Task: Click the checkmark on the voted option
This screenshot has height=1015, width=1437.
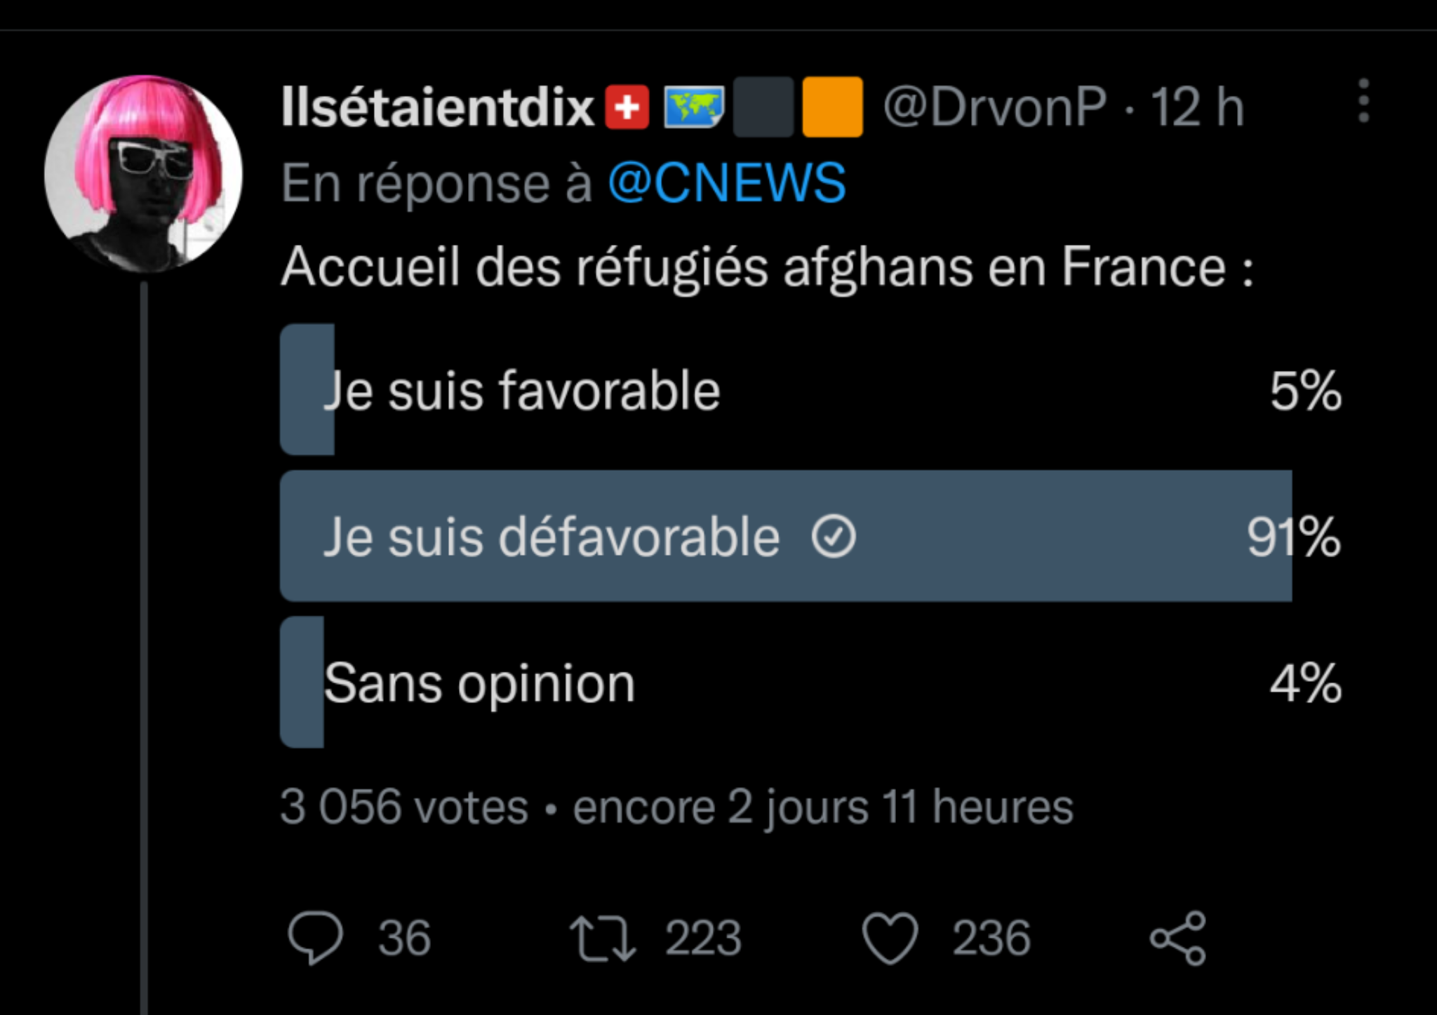Action: [834, 537]
